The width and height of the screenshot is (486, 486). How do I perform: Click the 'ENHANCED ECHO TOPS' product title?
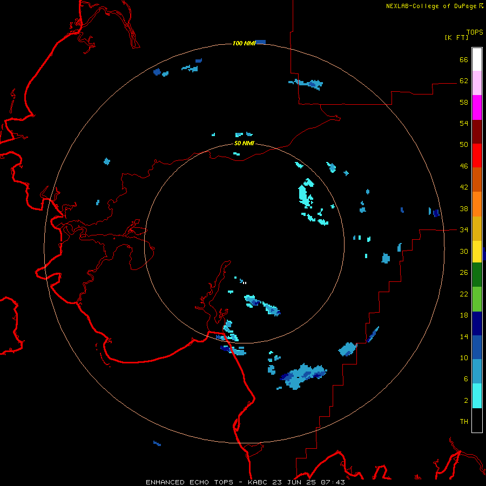(x=190, y=482)
